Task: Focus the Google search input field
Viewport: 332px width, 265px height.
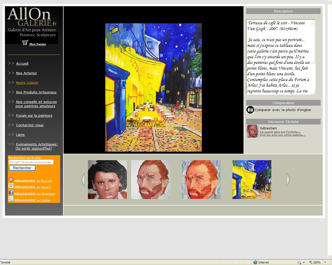Action: click(x=31, y=162)
